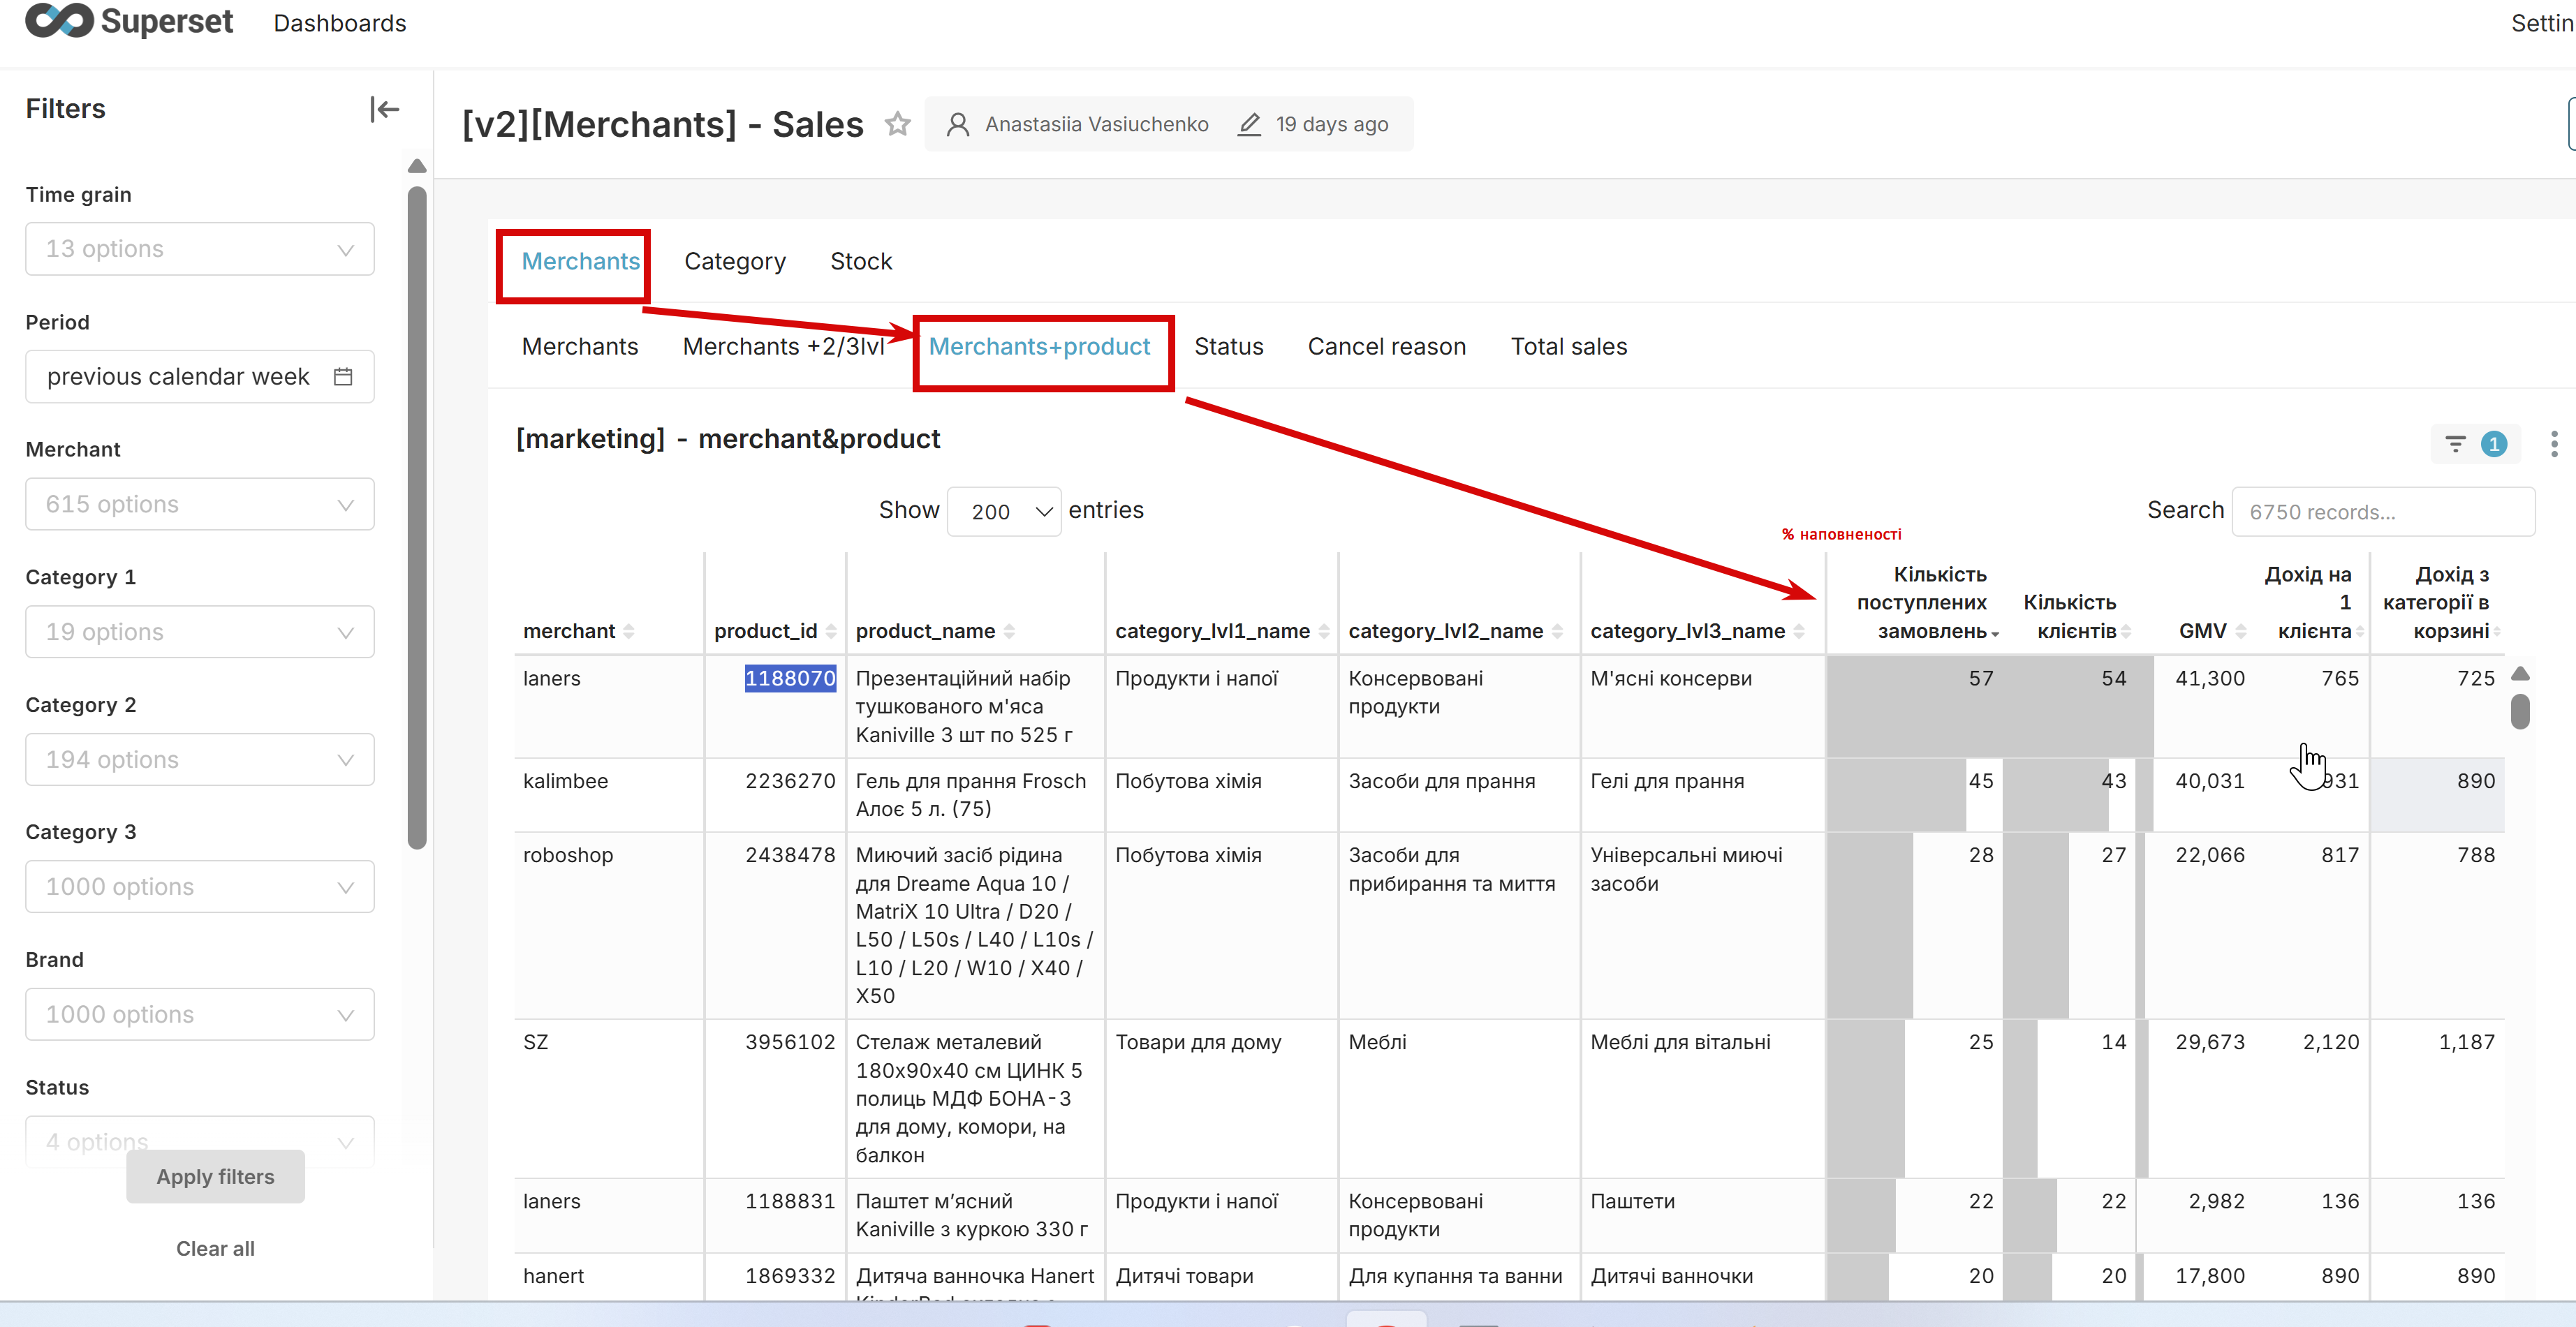The width and height of the screenshot is (2576, 1327).
Task: Open Category 2 filter dropdown
Action: coord(200,760)
